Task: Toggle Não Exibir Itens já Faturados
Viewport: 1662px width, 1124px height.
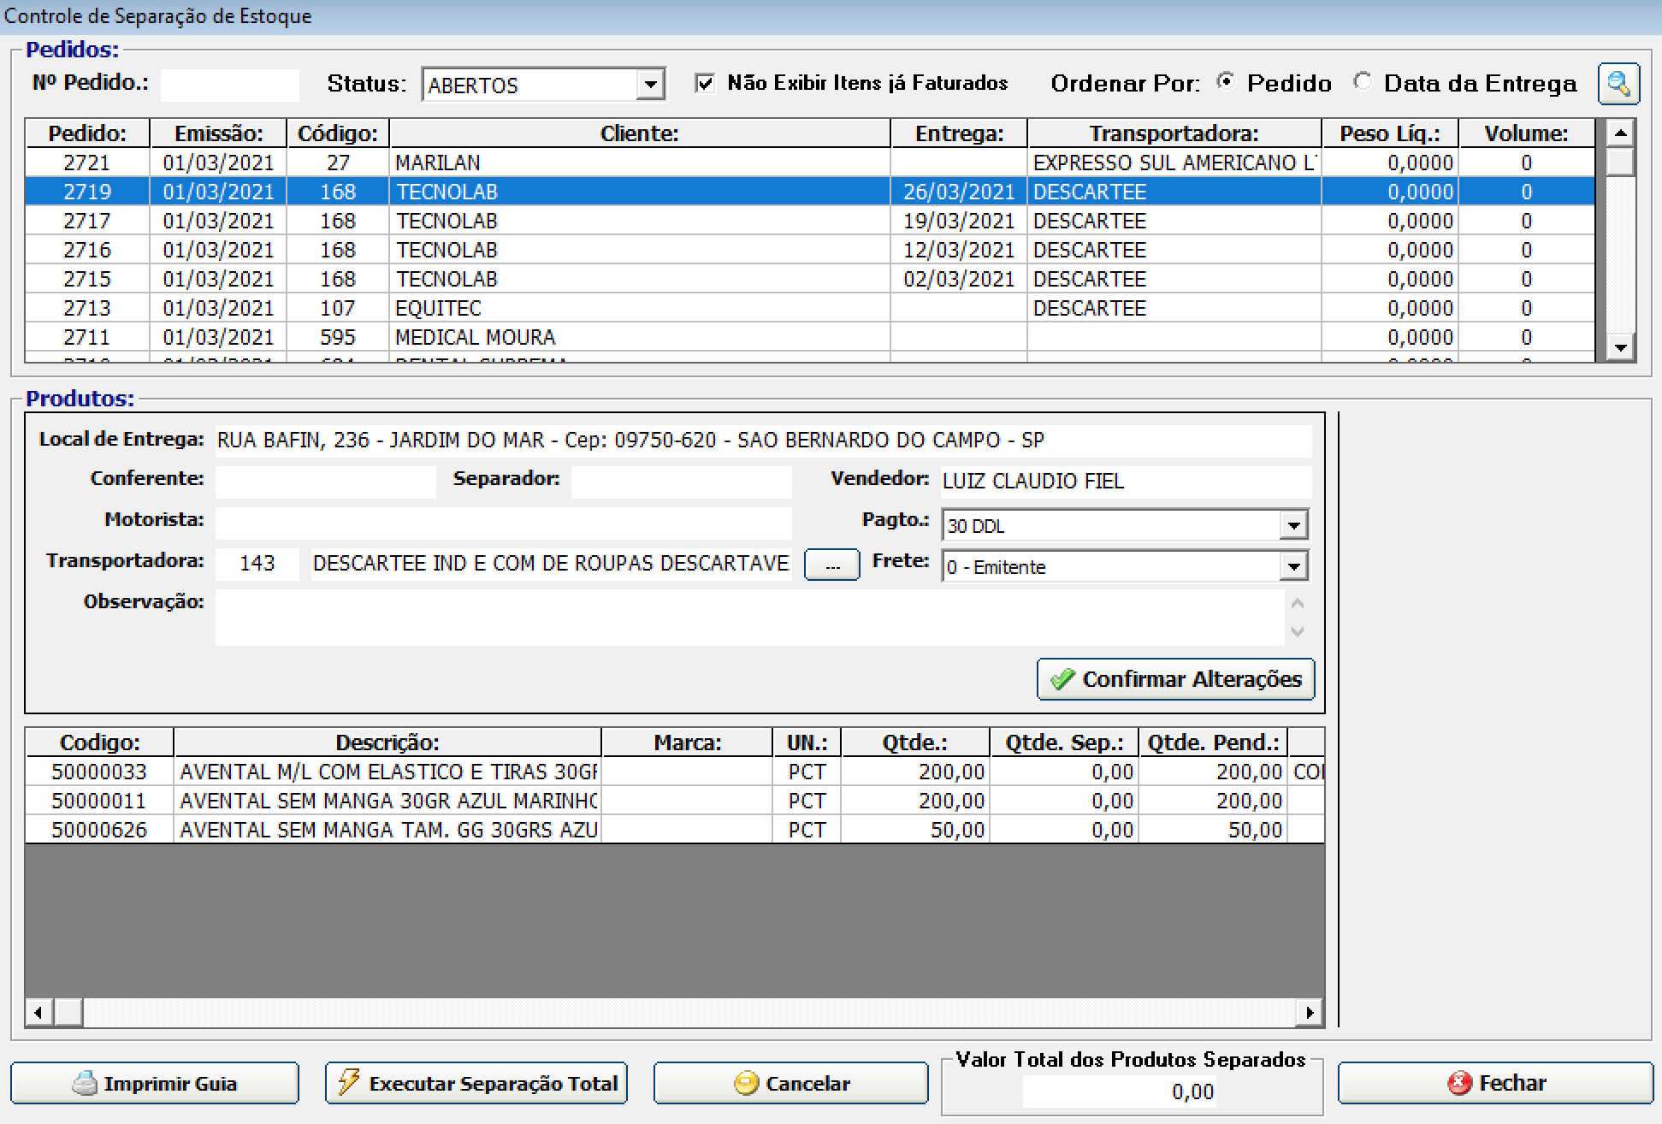Action: [x=705, y=84]
